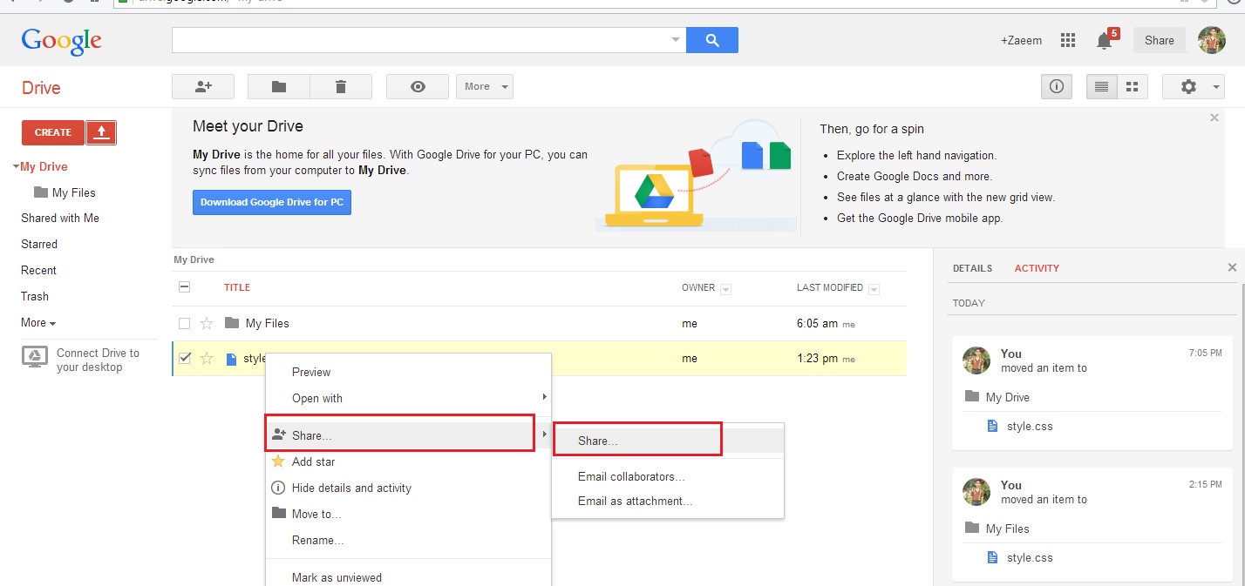The width and height of the screenshot is (1245, 586).
Task: Open the +Zaeem profile link
Action: (x=1021, y=40)
